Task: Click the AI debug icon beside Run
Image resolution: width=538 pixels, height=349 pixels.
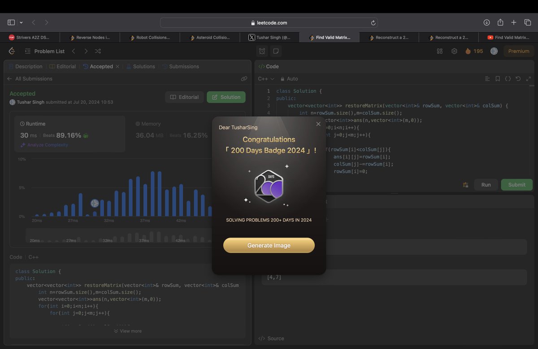Action: [x=465, y=185]
